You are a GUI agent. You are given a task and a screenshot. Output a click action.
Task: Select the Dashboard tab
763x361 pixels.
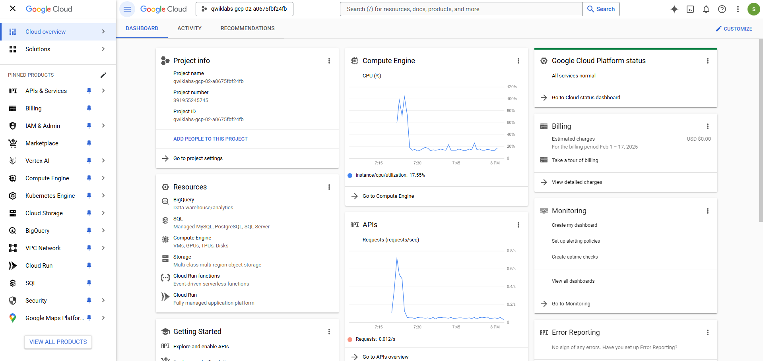[x=142, y=29]
